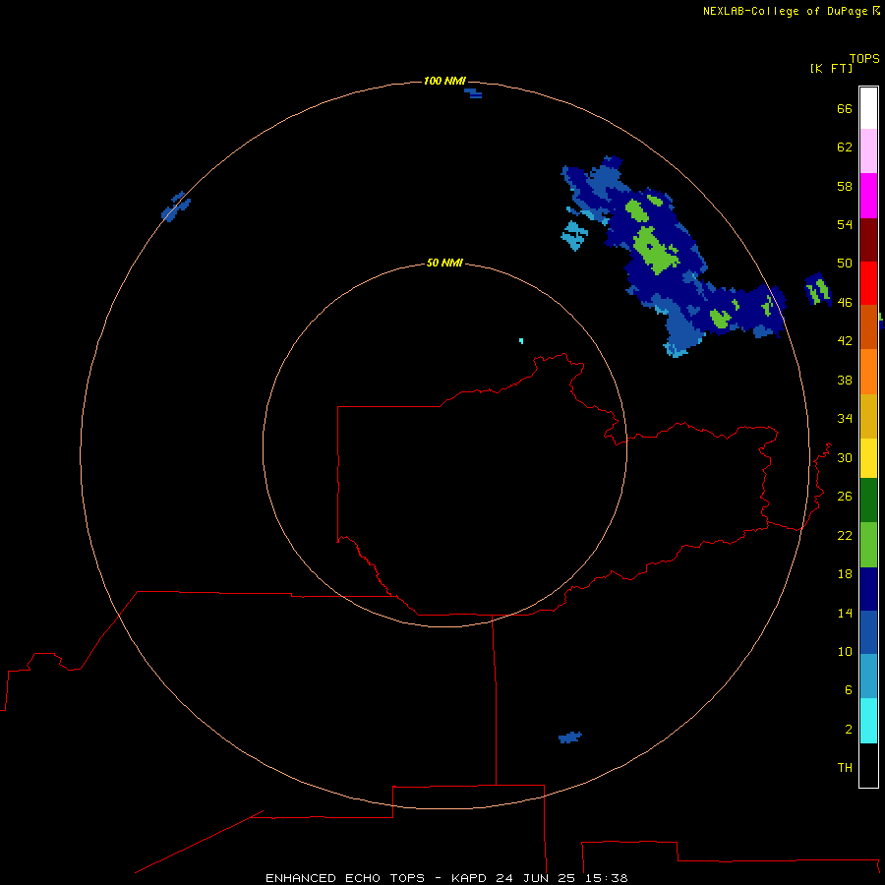The image size is (885, 885).
Task: Click the 62 legend value
Action: pyautogui.click(x=845, y=147)
